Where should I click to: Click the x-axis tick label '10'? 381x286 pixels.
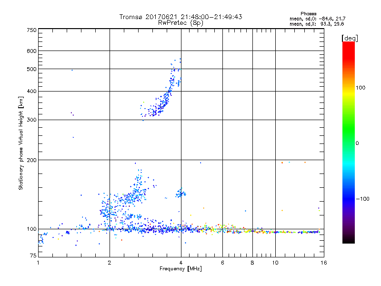coord(275,263)
